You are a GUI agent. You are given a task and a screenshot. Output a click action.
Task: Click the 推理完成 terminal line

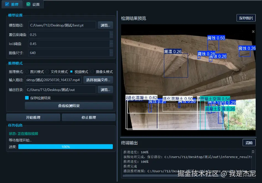(x=130, y=166)
